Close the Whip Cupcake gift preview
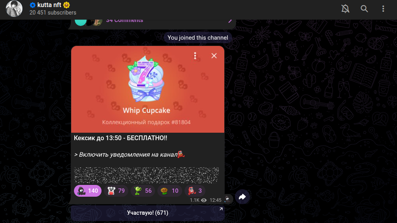 (214, 56)
